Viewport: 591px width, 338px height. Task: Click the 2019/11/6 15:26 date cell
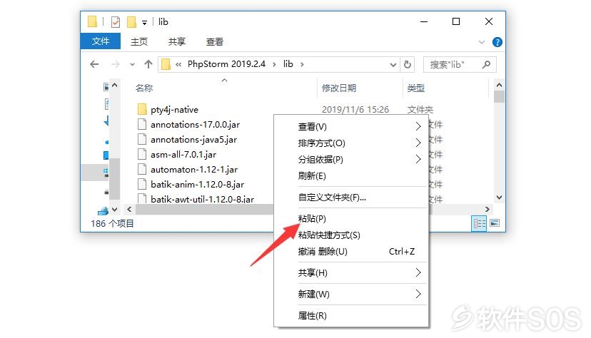pyautogui.click(x=355, y=110)
